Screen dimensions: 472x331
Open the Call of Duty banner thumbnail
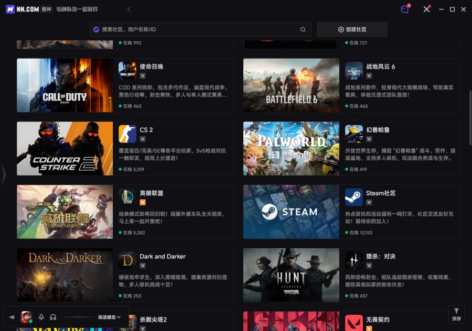point(65,85)
